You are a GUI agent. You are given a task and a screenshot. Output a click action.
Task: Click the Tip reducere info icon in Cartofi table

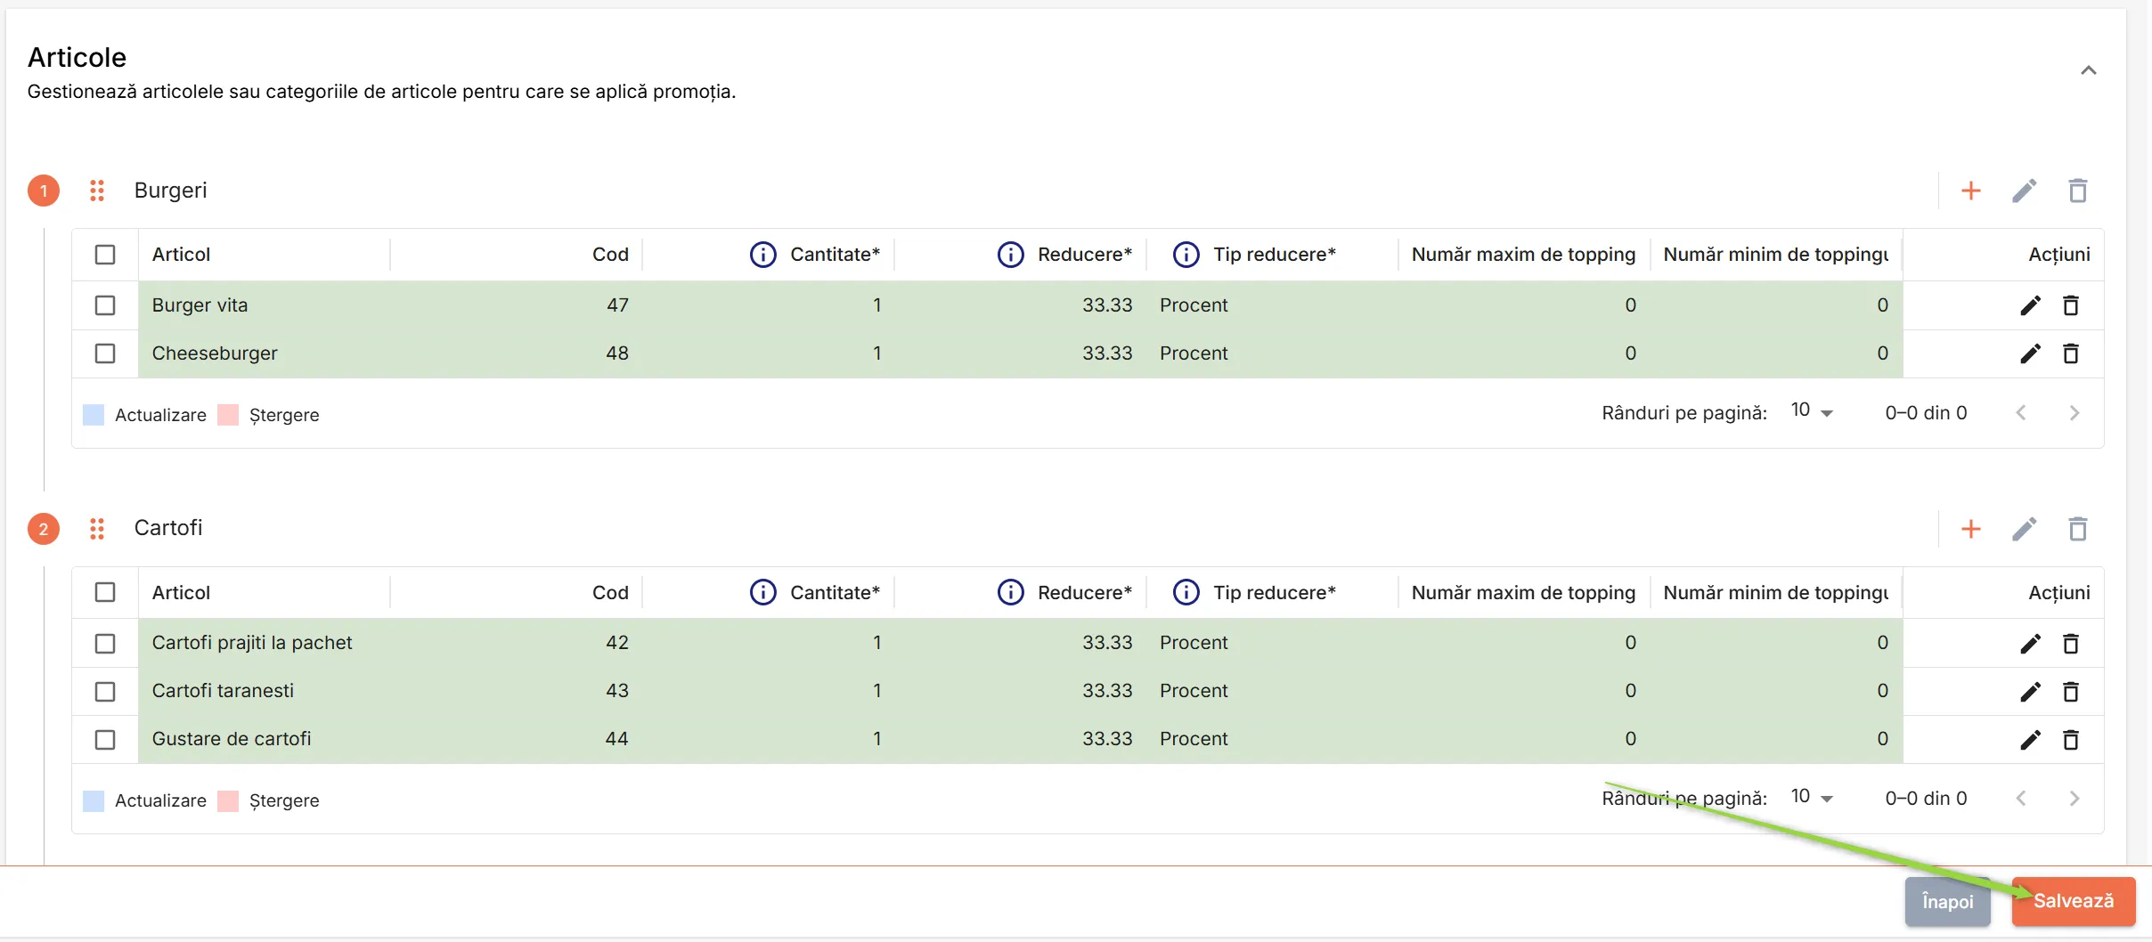[1186, 592]
